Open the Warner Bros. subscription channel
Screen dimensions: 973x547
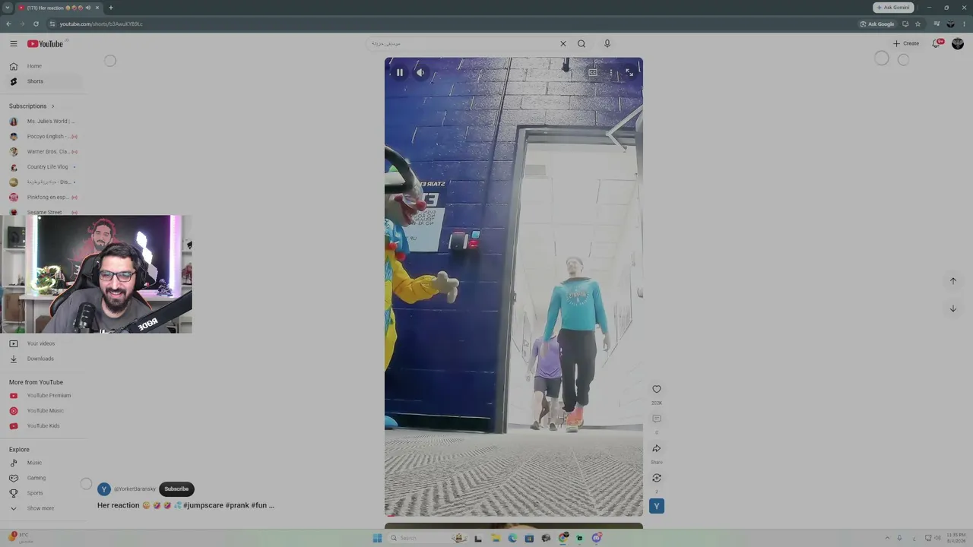pyautogui.click(x=44, y=152)
